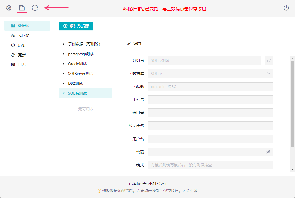Toggle password visibility eye icon
This screenshot has height=198, width=295.
click(x=268, y=152)
